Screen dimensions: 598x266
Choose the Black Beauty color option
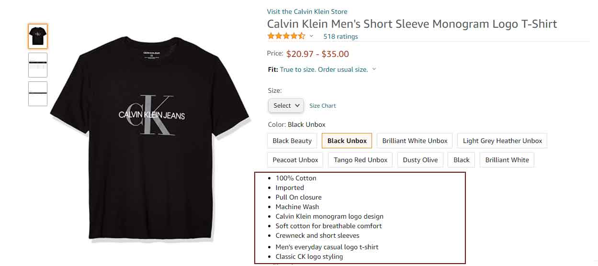292,141
